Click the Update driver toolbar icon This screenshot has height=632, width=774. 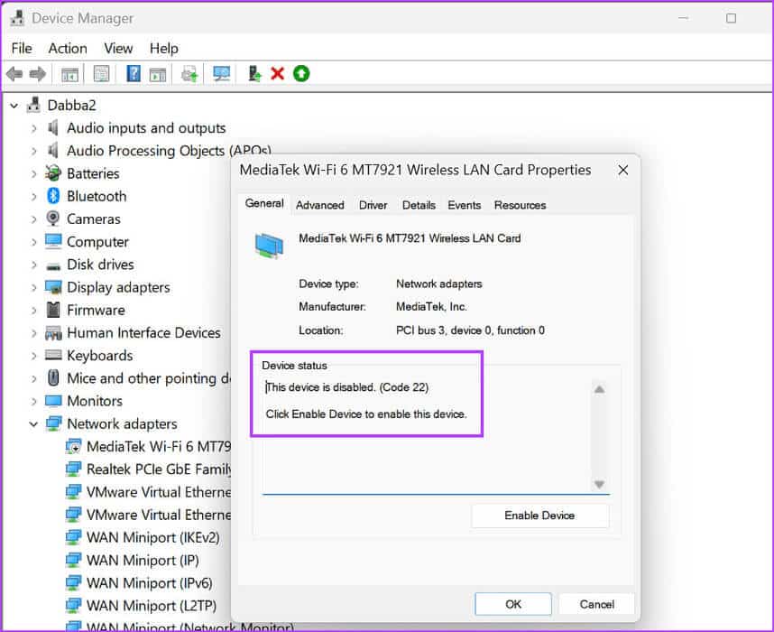coord(189,74)
